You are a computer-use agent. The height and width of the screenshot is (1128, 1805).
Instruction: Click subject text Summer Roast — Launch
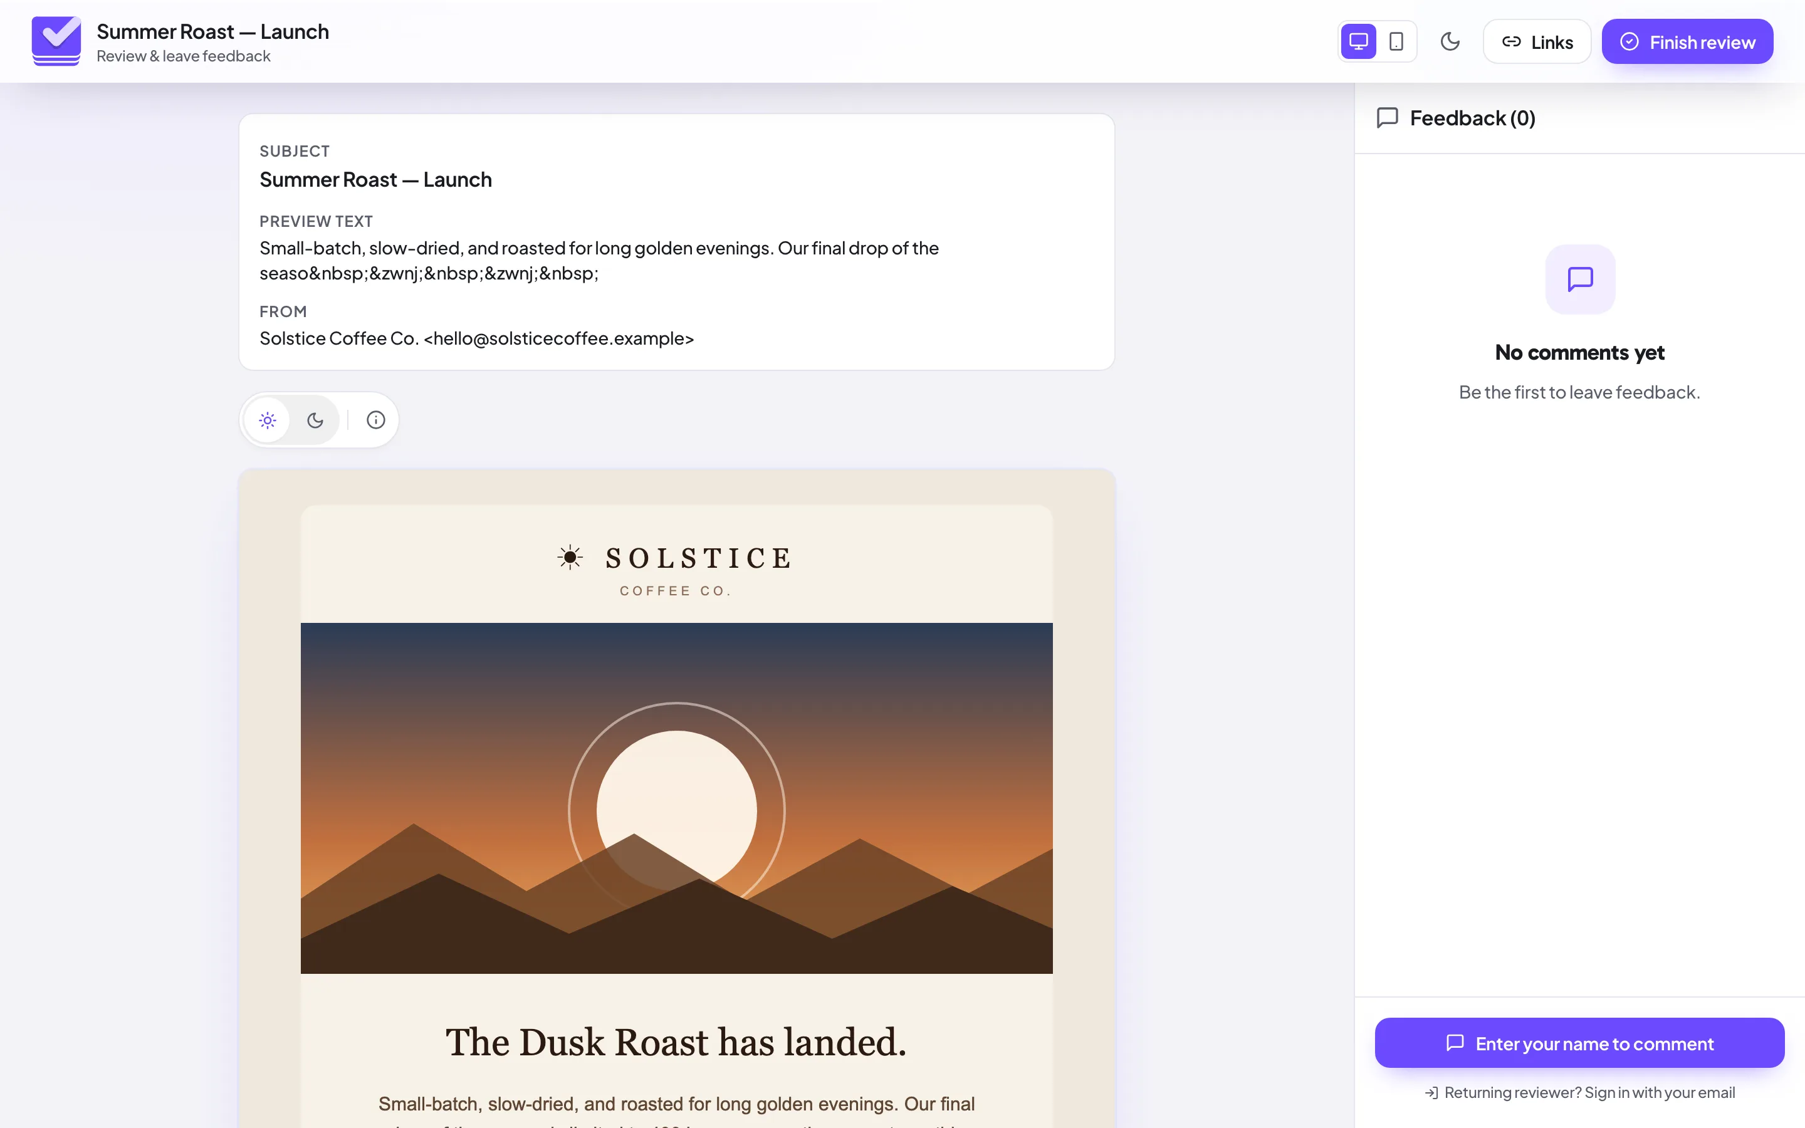(x=375, y=180)
